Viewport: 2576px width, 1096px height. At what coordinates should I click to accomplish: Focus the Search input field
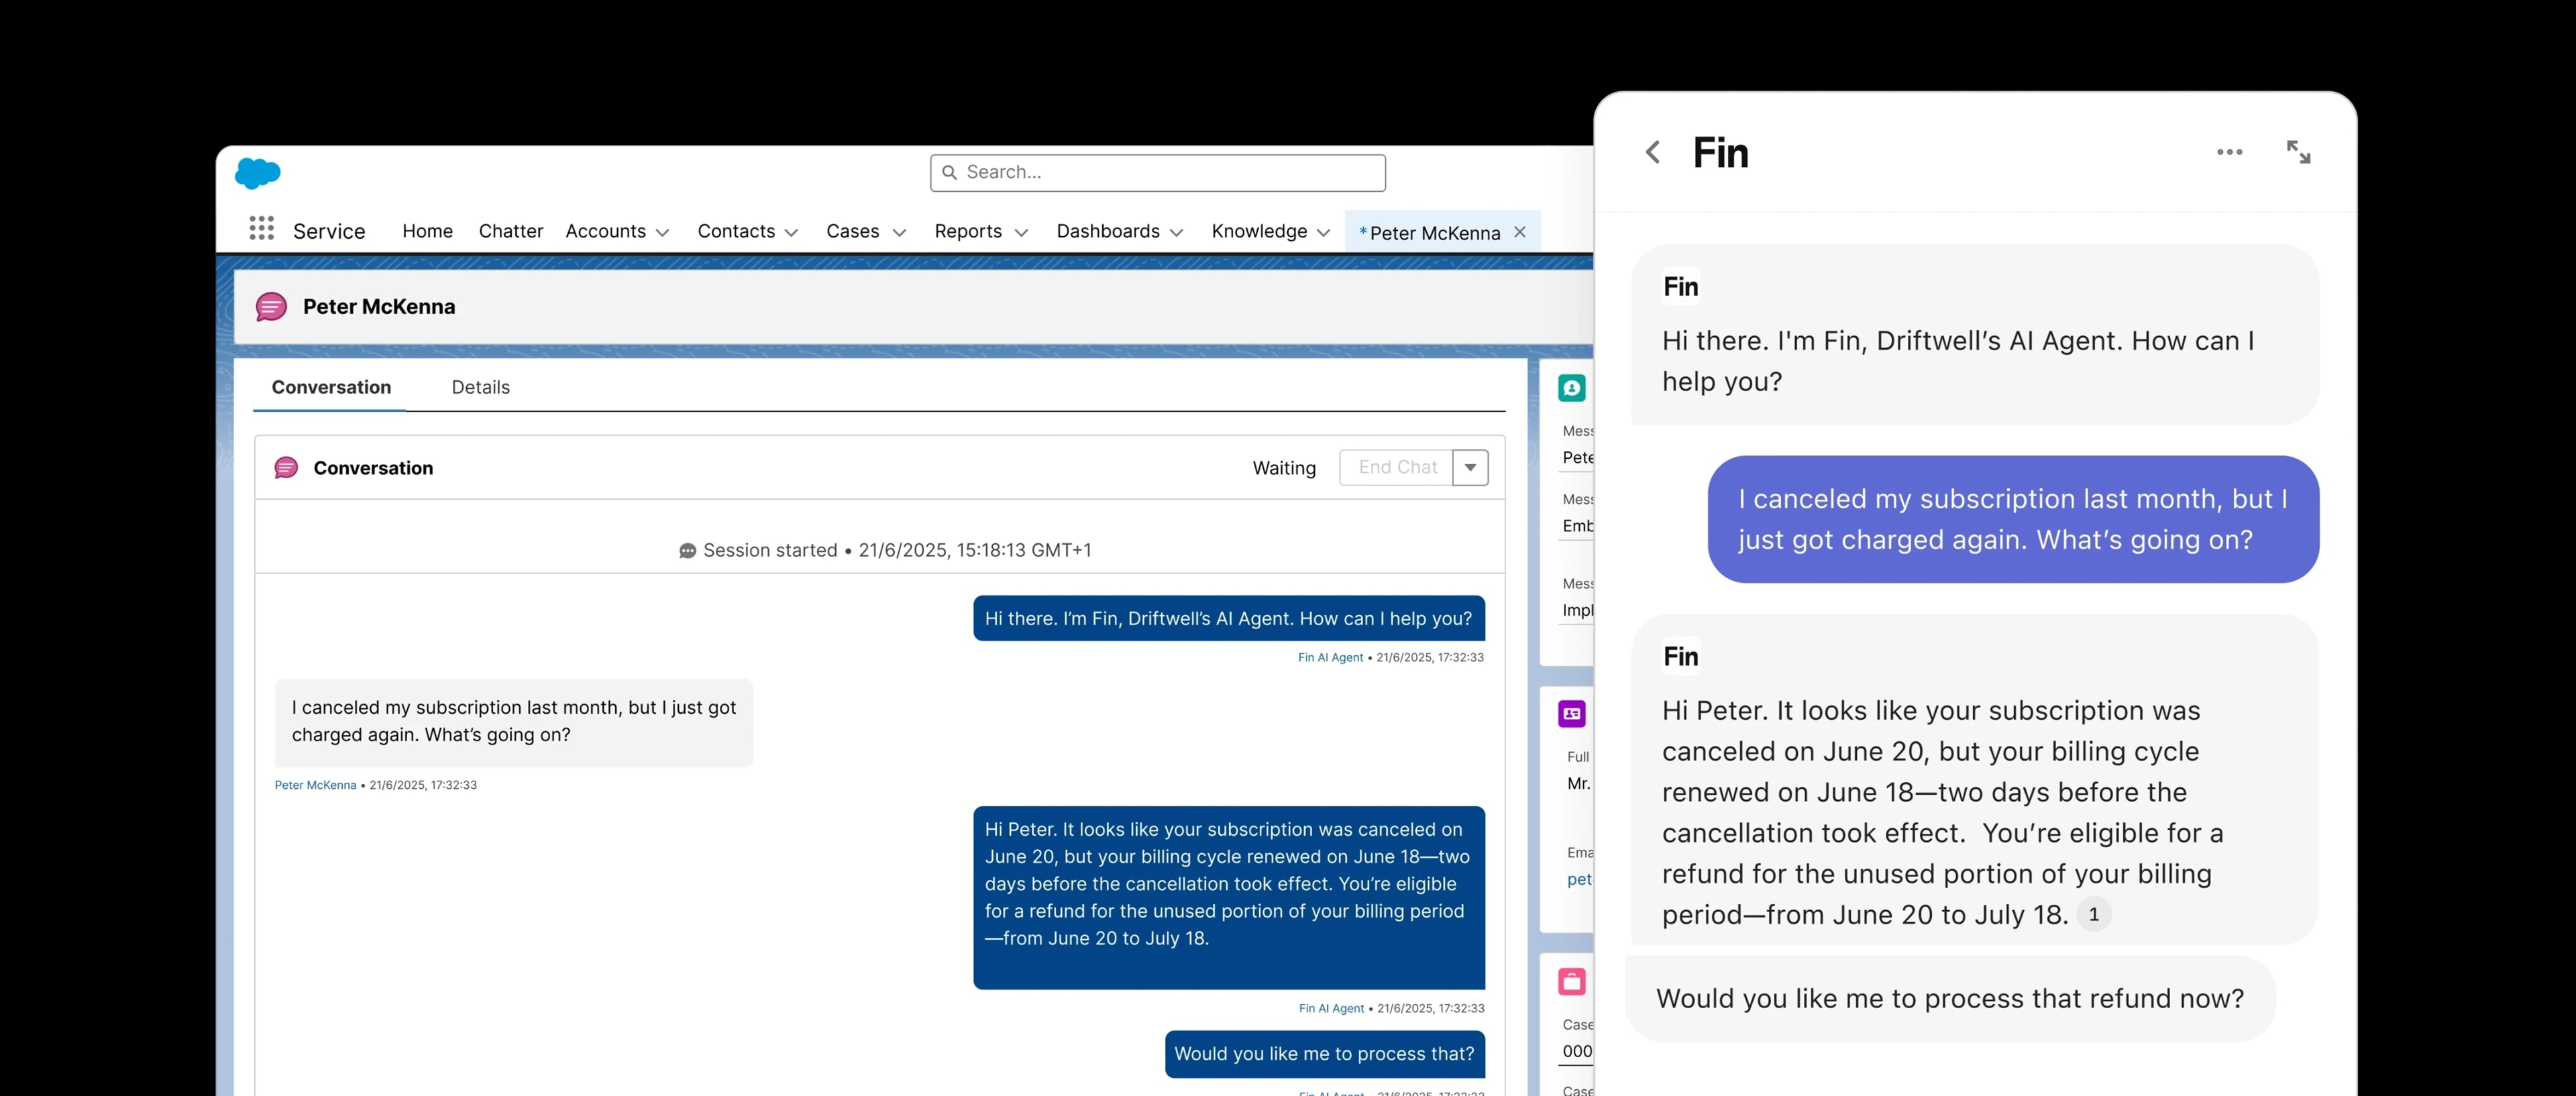pos(1158,172)
